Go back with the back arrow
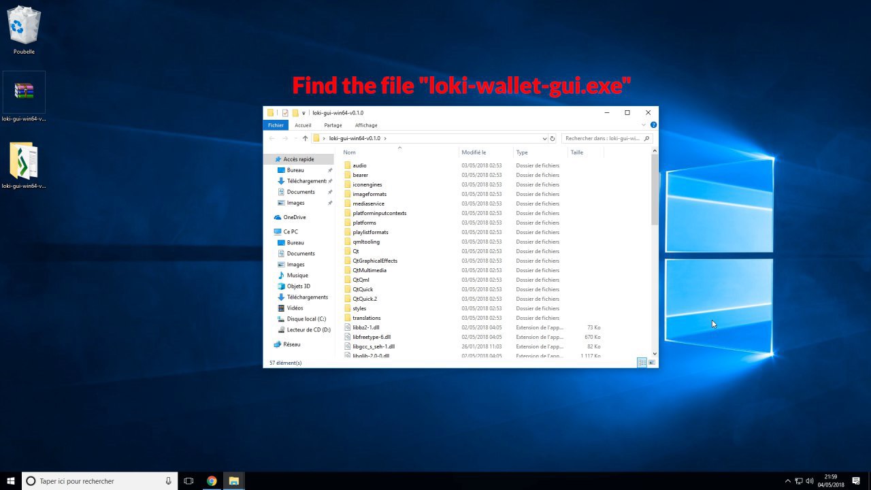This screenshot has width=871, height=490. 272,138
